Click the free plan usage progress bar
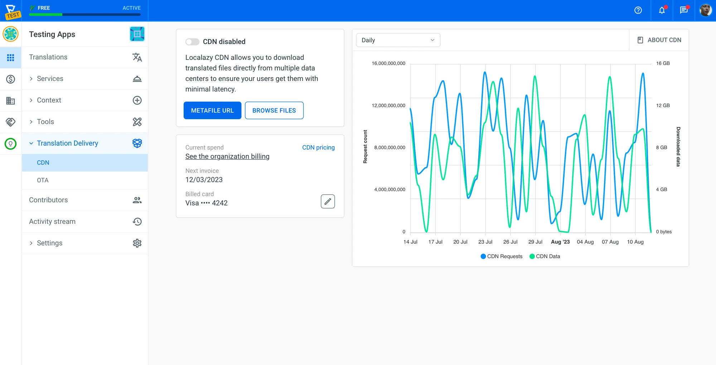Screen dimensions: 716x365 [85, 15]
